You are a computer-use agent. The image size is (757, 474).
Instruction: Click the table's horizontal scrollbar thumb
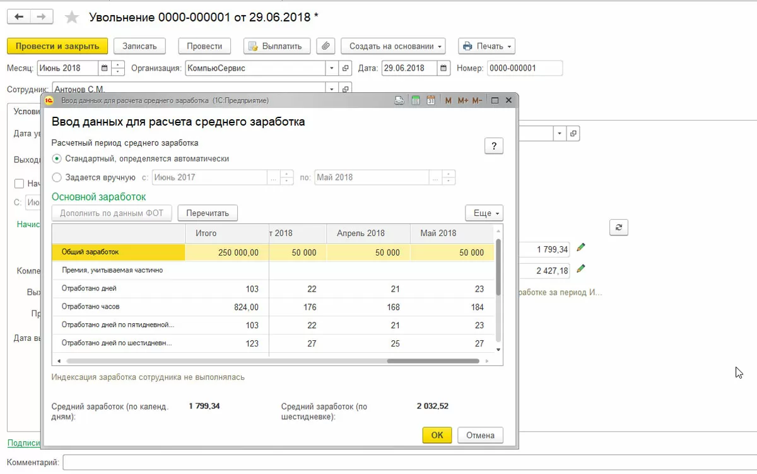433,361
